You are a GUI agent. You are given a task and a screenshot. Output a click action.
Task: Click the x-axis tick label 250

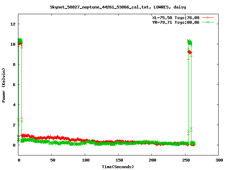tap(186, 160)
